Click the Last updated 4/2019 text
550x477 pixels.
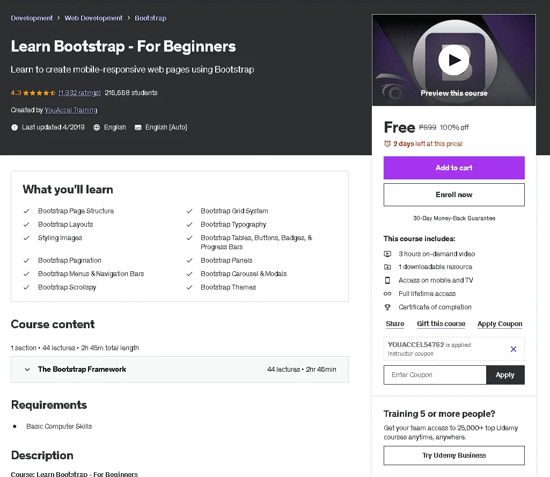coord(53,127)
